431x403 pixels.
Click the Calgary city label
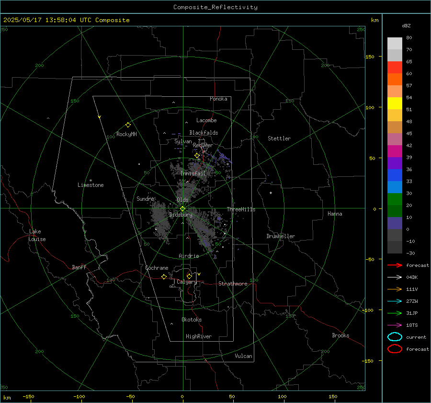pyautogui.click(x=187, y=282)
